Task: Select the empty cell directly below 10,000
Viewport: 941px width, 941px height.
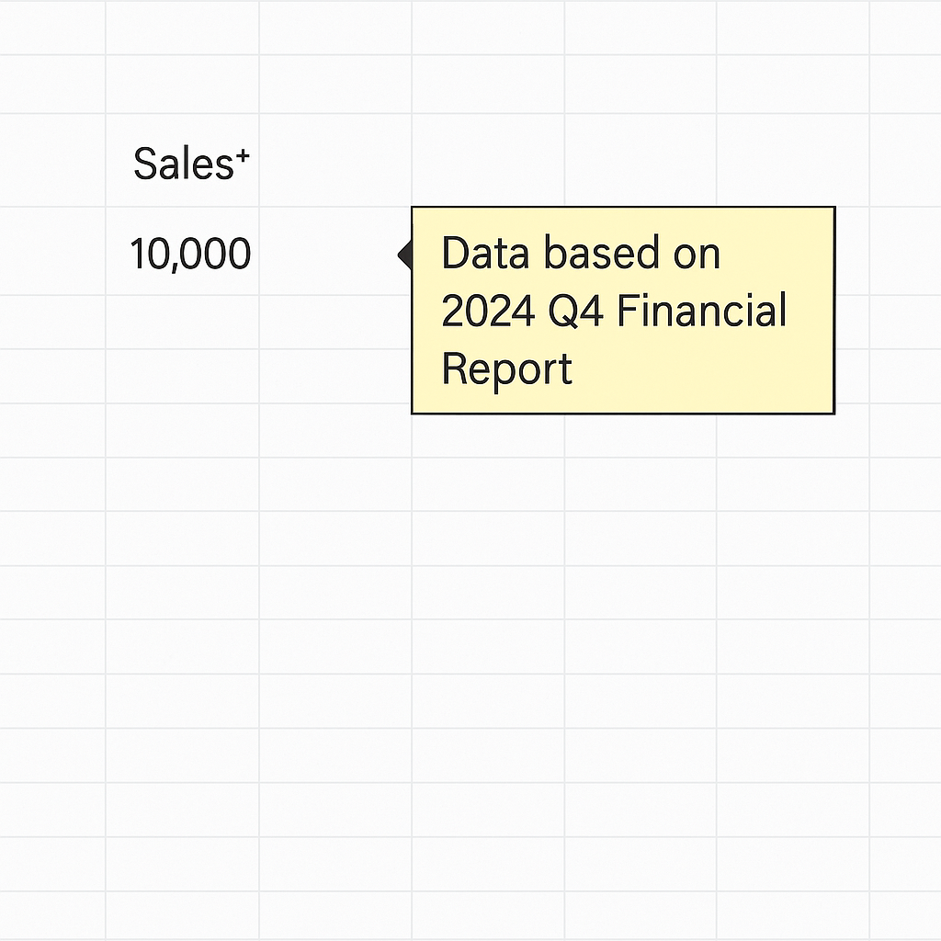Action: [x=182, y=322]
